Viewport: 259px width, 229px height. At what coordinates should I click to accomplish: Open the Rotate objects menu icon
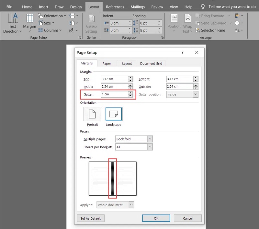239,30
